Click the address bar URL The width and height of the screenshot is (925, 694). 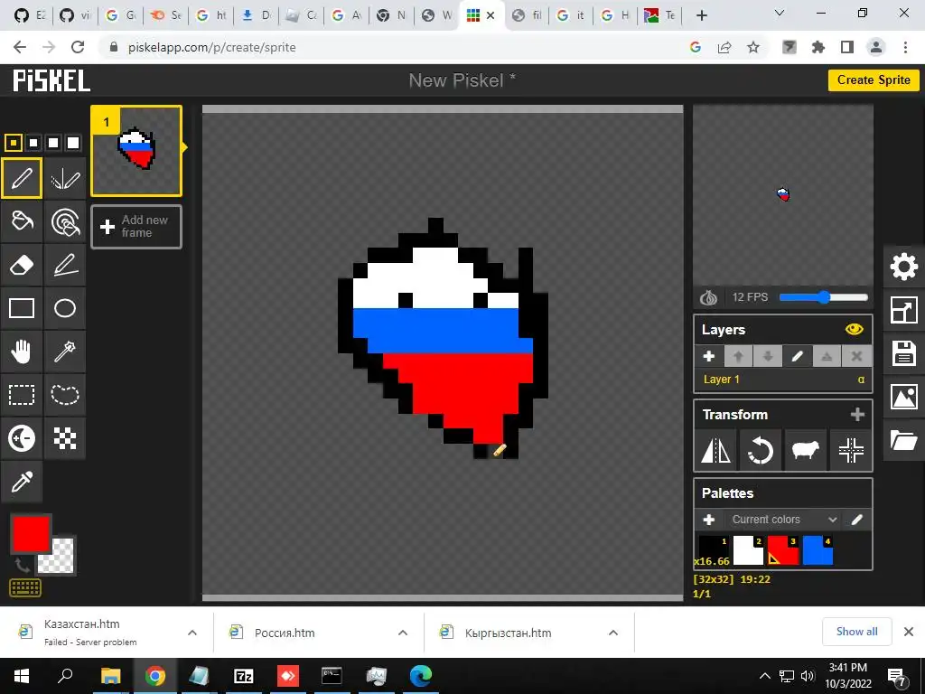pyautogui.click(x=211, y=47)
